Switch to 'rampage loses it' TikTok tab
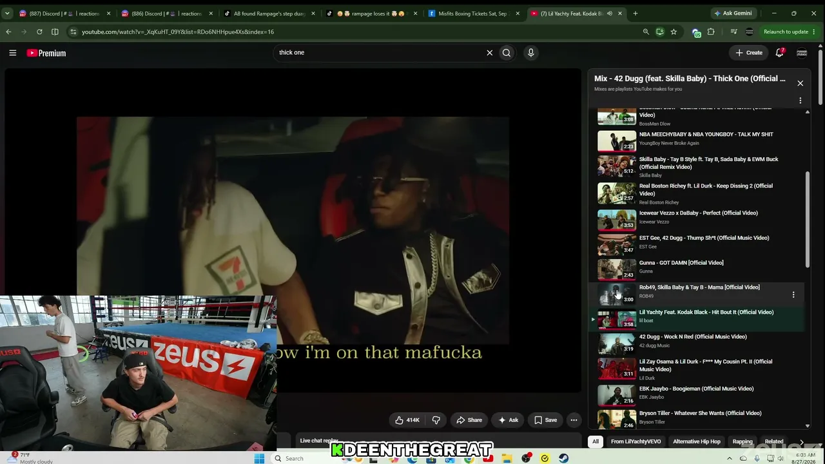 (x=372, y=14)
